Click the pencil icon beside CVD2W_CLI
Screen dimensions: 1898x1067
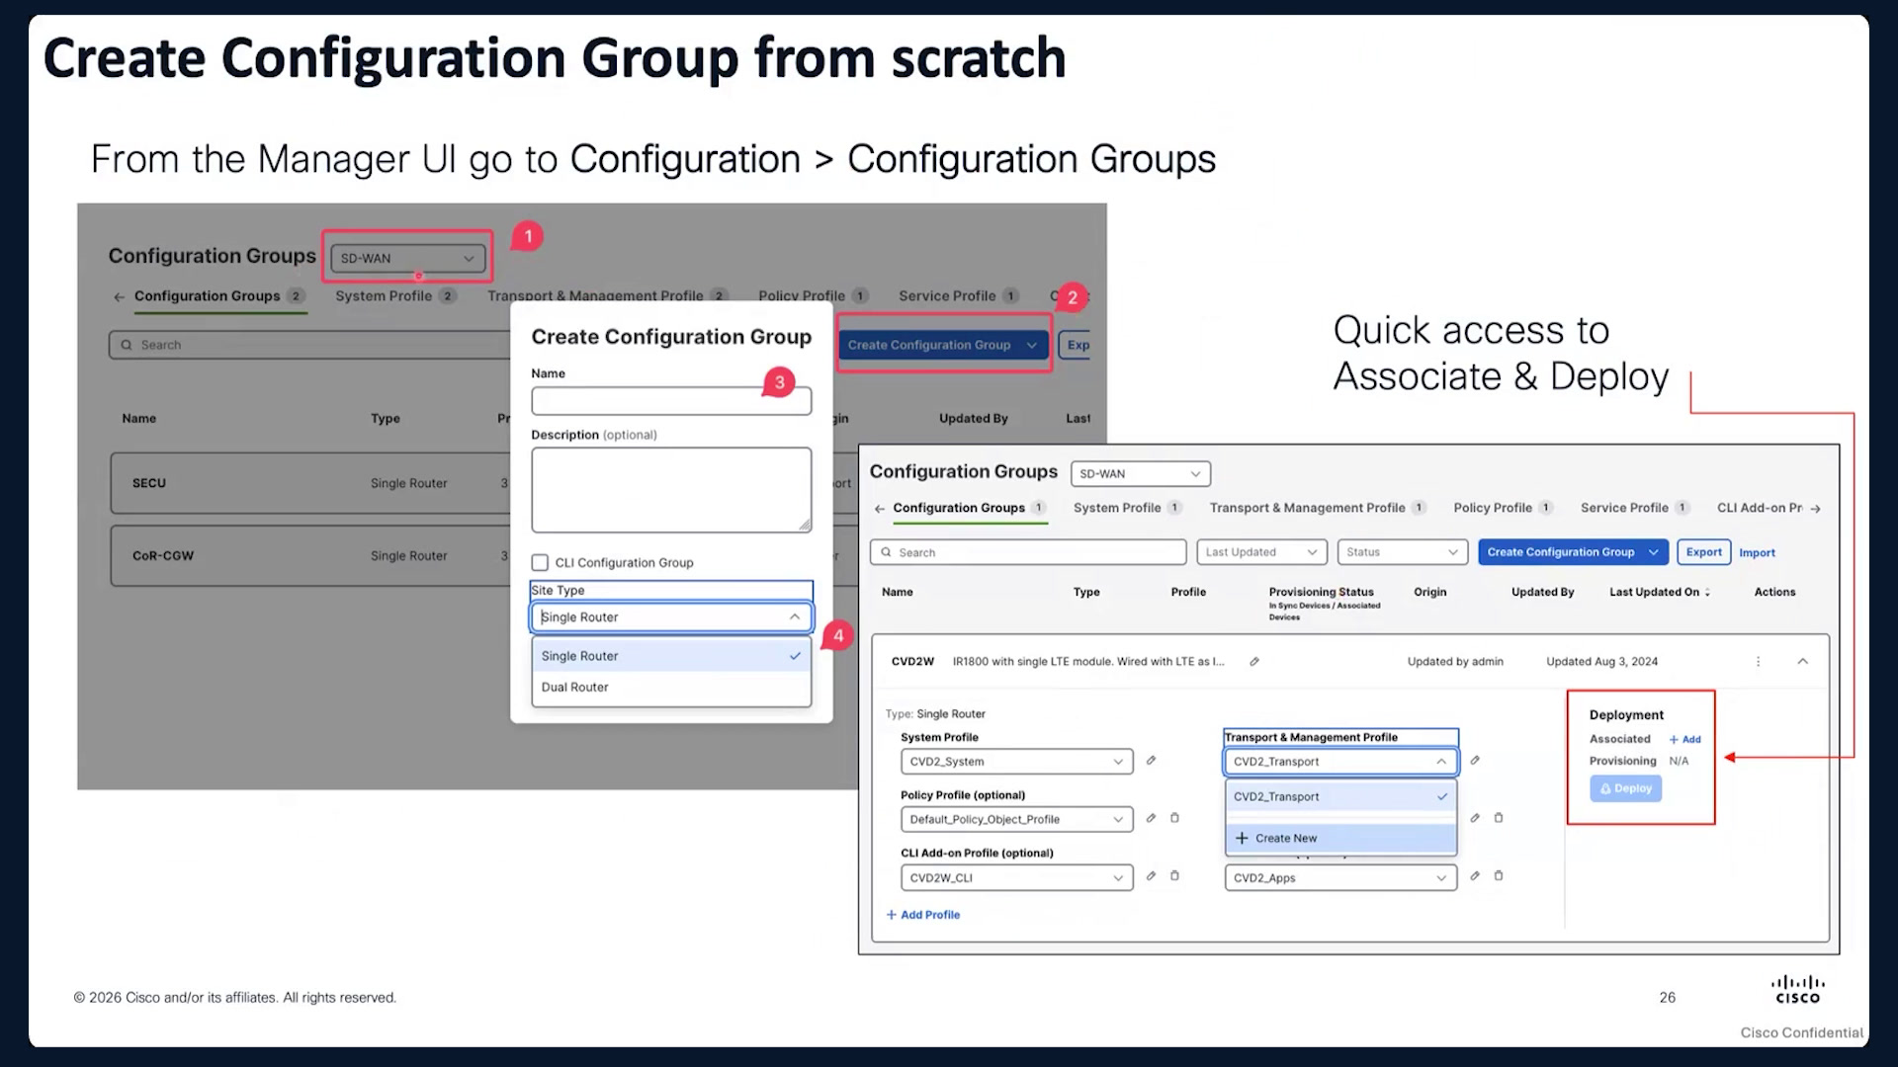[x=1151, y=876]
